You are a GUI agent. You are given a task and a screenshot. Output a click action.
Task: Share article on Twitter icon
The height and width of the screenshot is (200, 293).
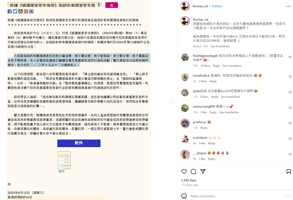click(15, 11)
